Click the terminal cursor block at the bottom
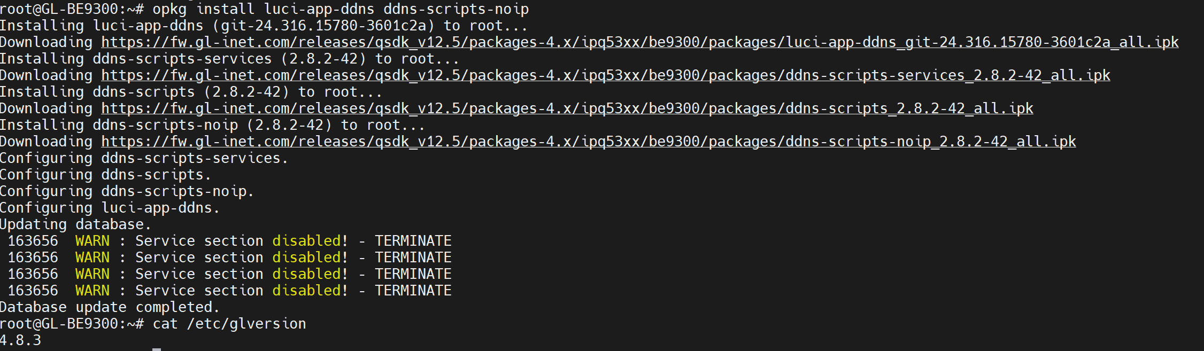This screenshot has width=1204, height=351. click(x=156, y=349)
